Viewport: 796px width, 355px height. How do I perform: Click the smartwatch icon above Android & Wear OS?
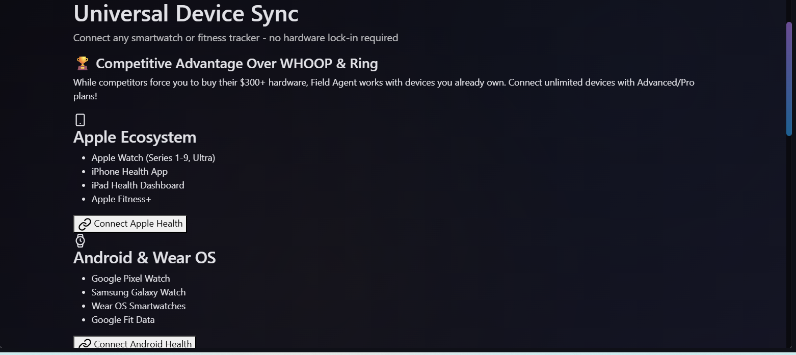(80, 241)
